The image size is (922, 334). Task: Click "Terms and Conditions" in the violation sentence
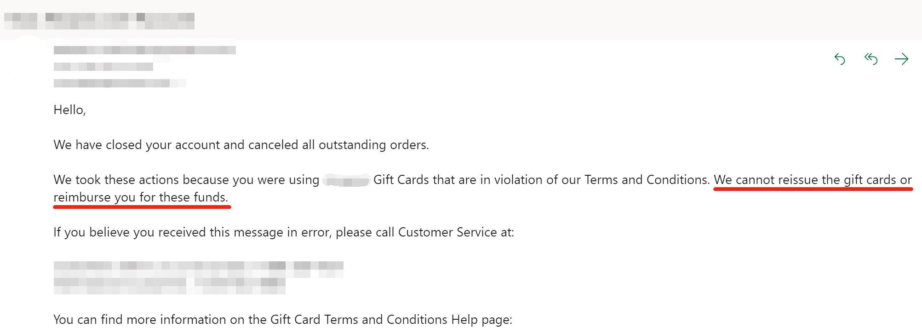click(646, 180)
